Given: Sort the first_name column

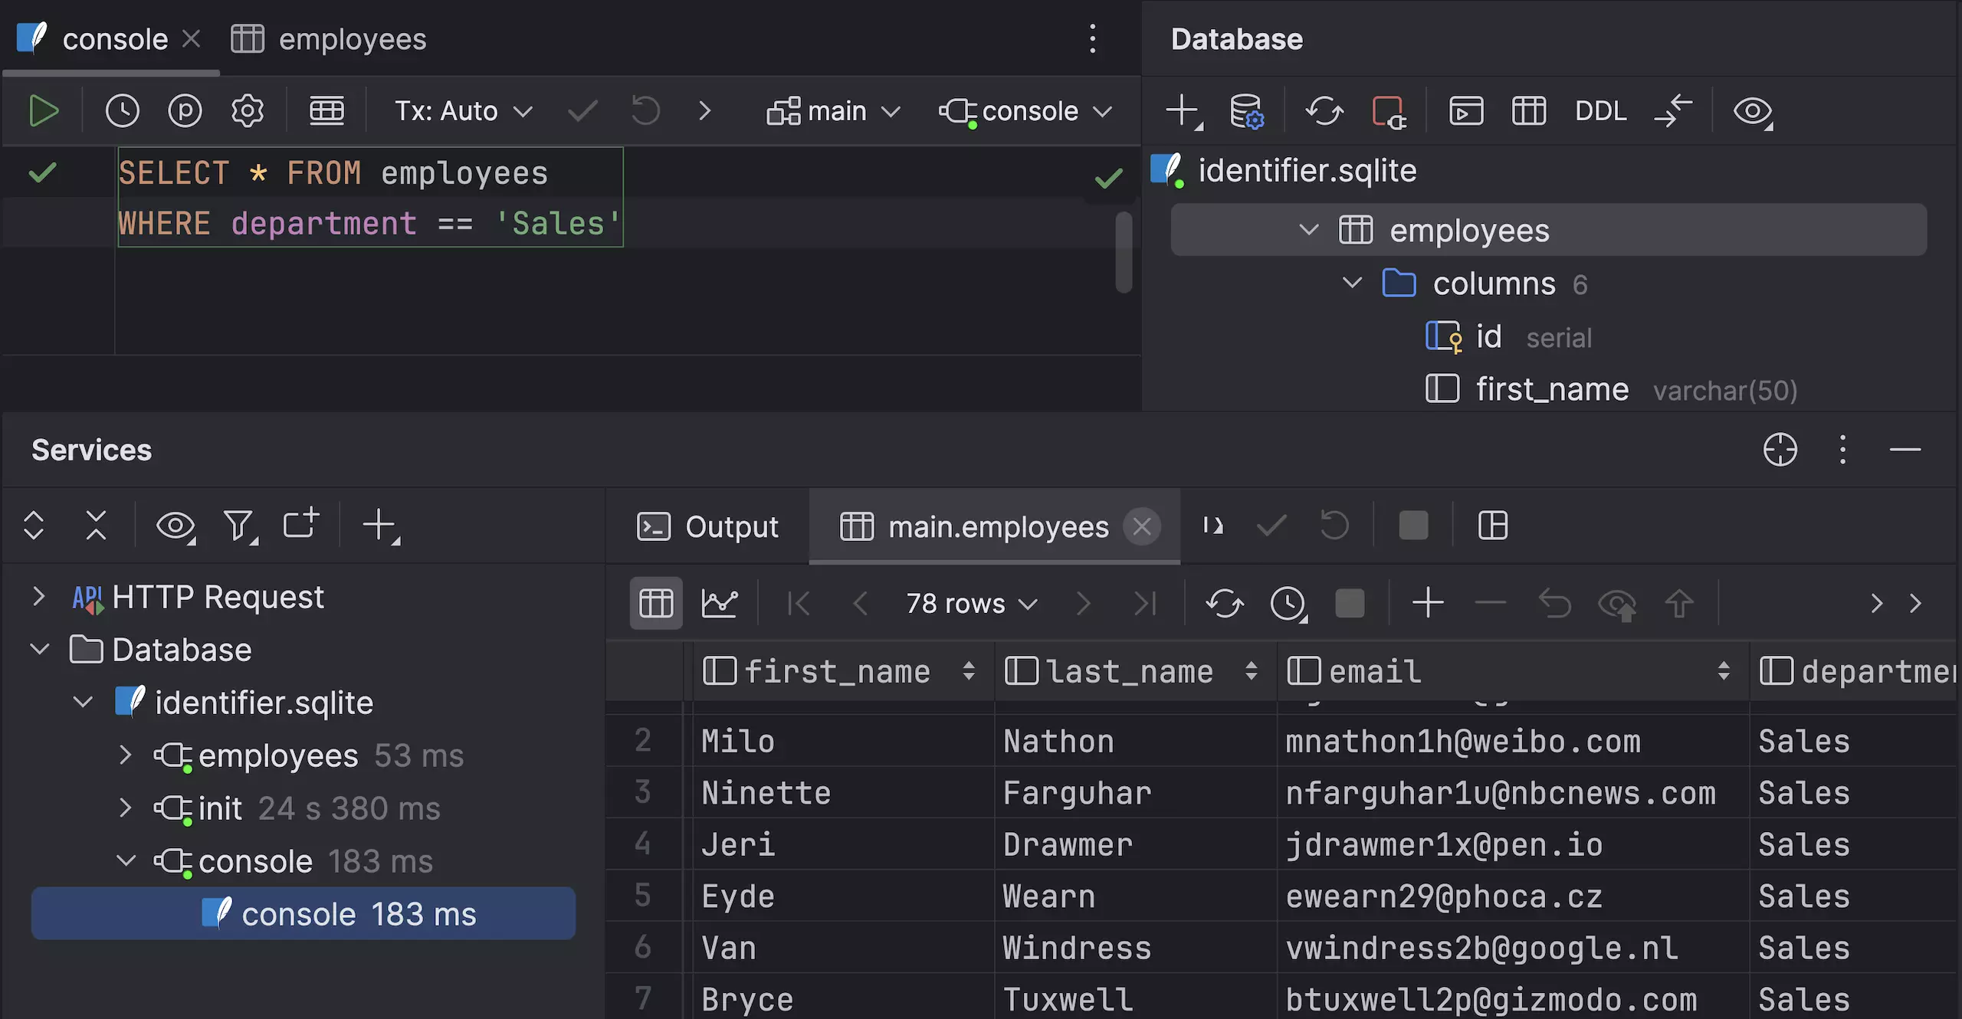Looking at the screenshot, I should click(969, 671).
